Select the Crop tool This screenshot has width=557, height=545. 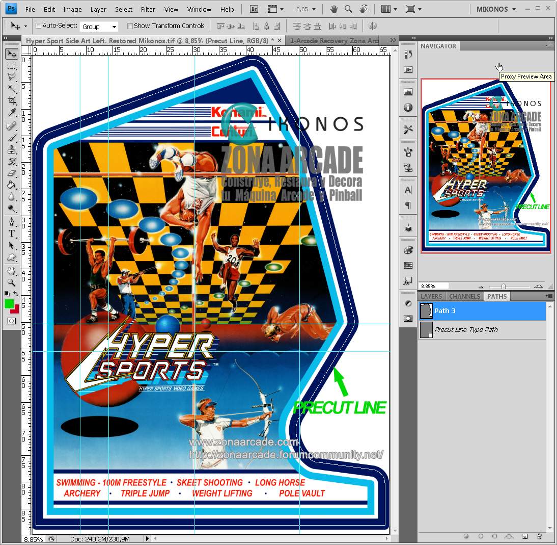11,98
